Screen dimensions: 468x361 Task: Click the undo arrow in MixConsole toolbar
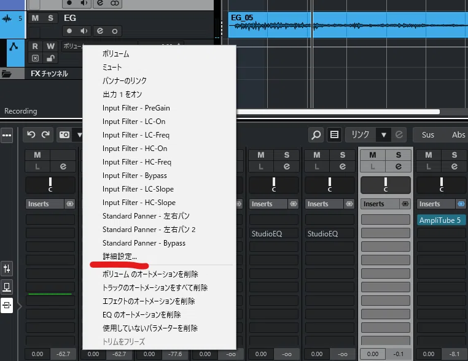(x=31, y=135)
